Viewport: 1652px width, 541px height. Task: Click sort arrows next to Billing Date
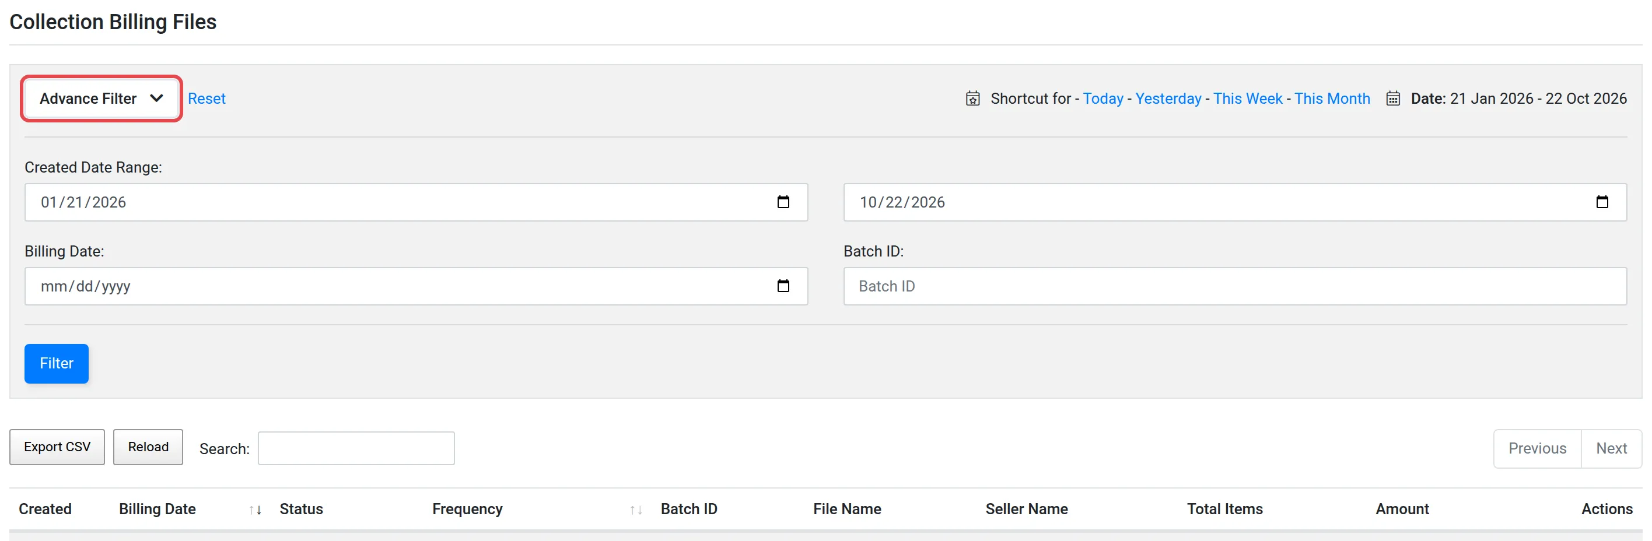point(256,510)
